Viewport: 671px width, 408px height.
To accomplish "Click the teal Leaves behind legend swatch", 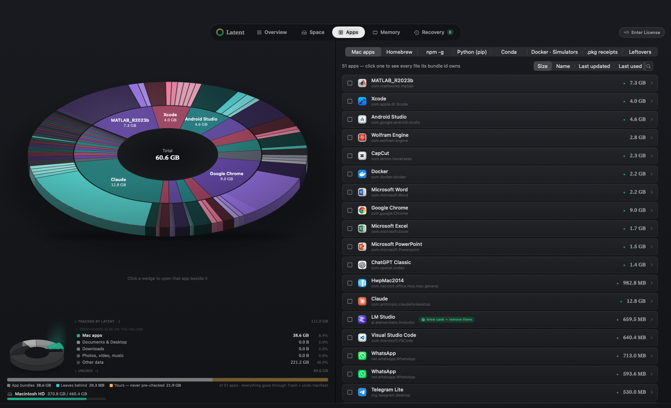I will pyautogui.click(x=58, y=385).
